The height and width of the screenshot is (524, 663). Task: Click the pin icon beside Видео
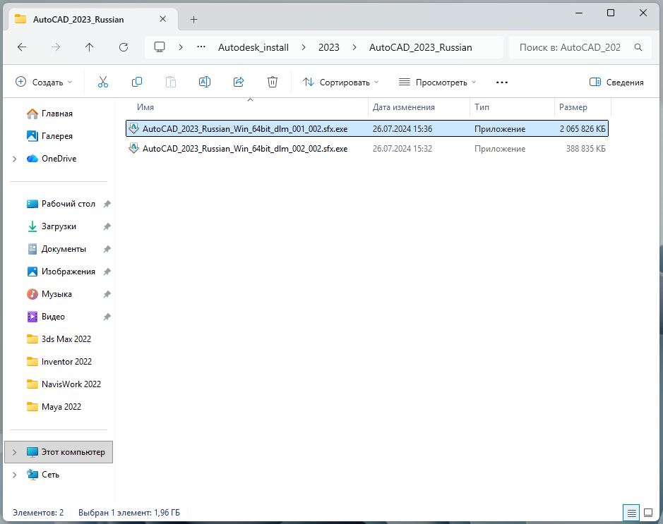pyautogui.click(x=107, y=317)
